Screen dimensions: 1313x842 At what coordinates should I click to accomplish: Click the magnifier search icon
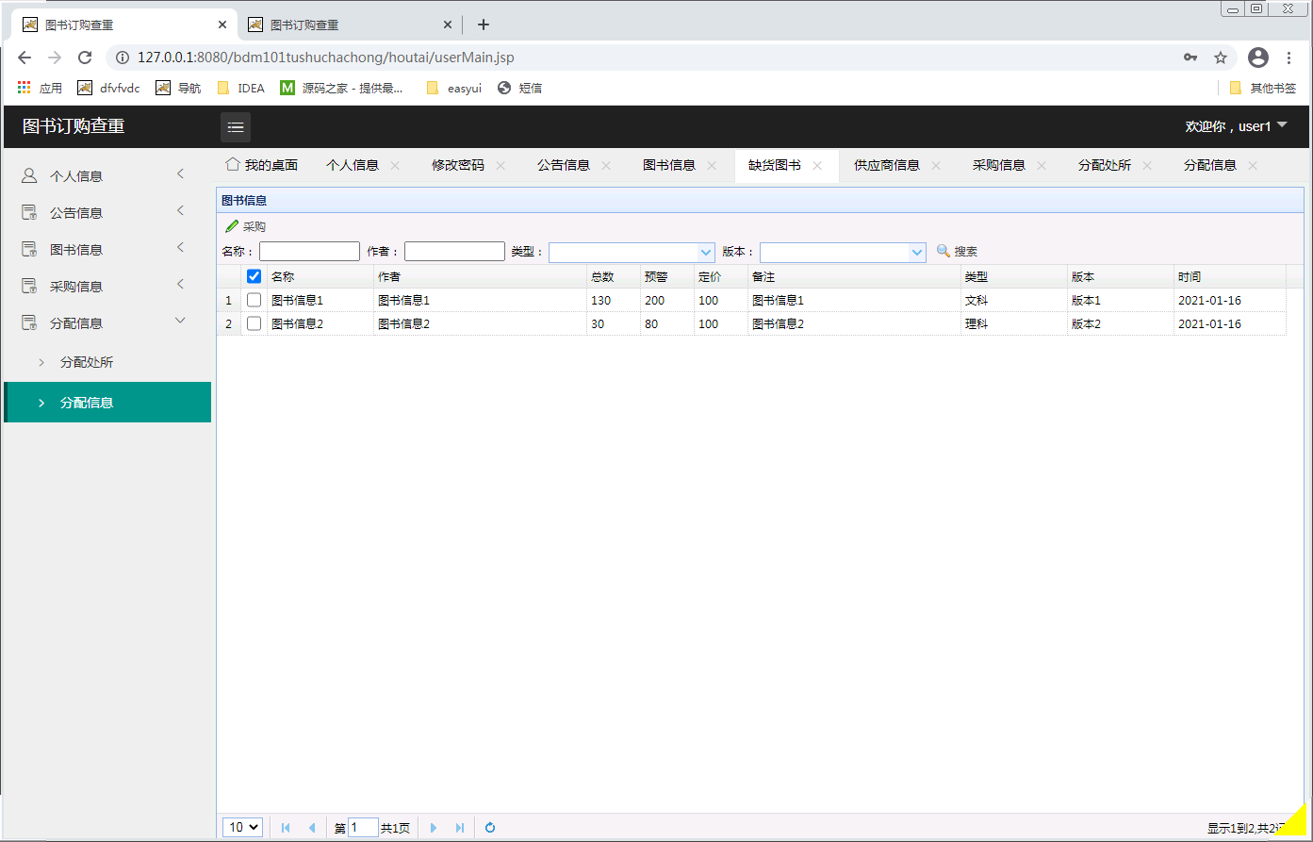[x=943, y=251]
